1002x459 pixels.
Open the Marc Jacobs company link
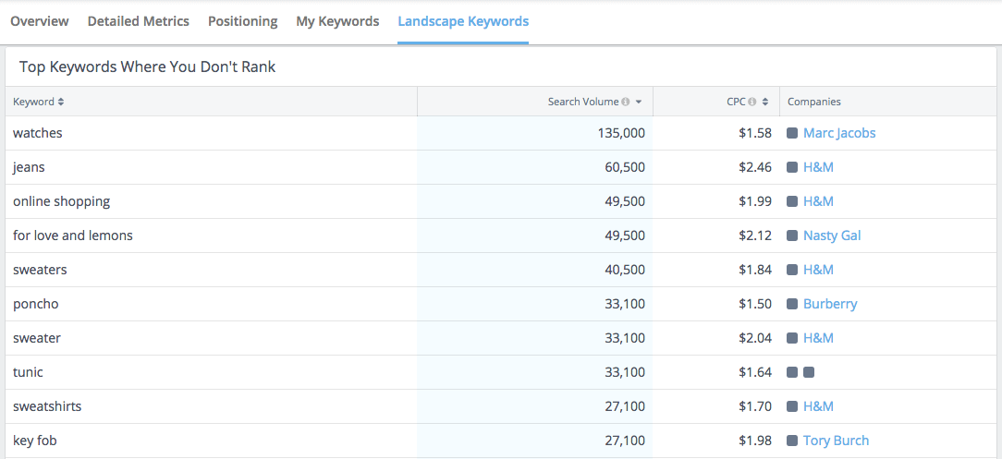839,133
